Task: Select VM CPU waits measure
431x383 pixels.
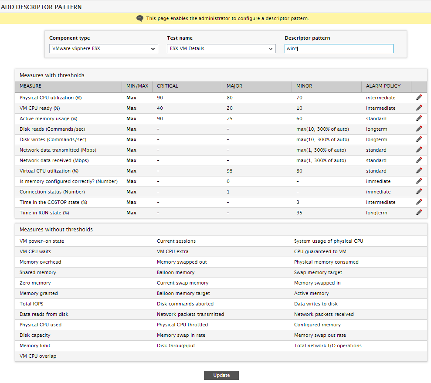Action: click(35, 251)
